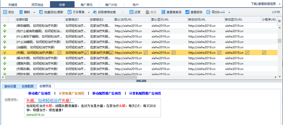
Task: Select 创意预览 bottom tab
Action: (x=45, y=86)
